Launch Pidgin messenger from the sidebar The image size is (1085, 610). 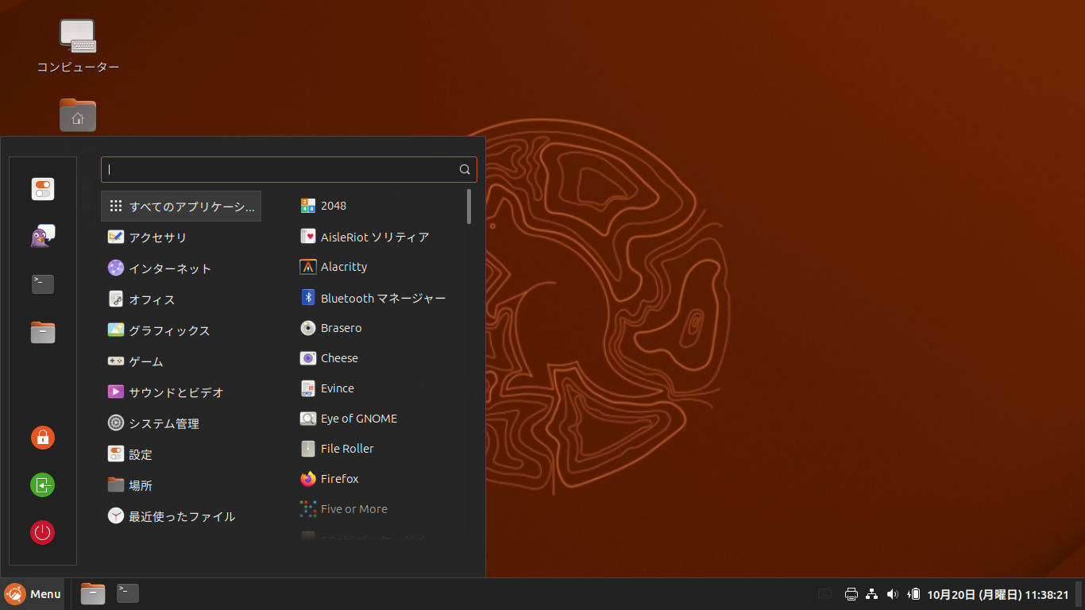(x=42, y=237)
